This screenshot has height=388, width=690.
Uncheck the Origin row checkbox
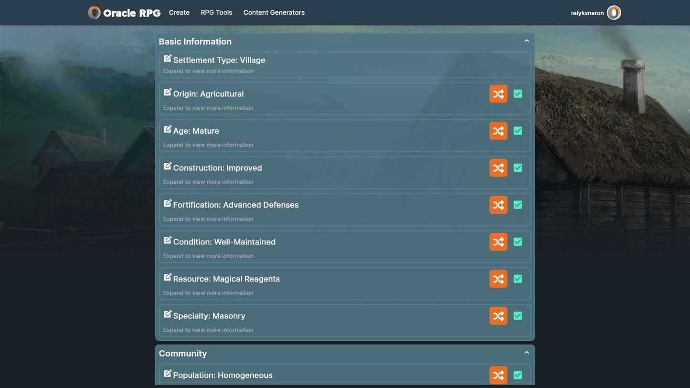click(518, 94)
